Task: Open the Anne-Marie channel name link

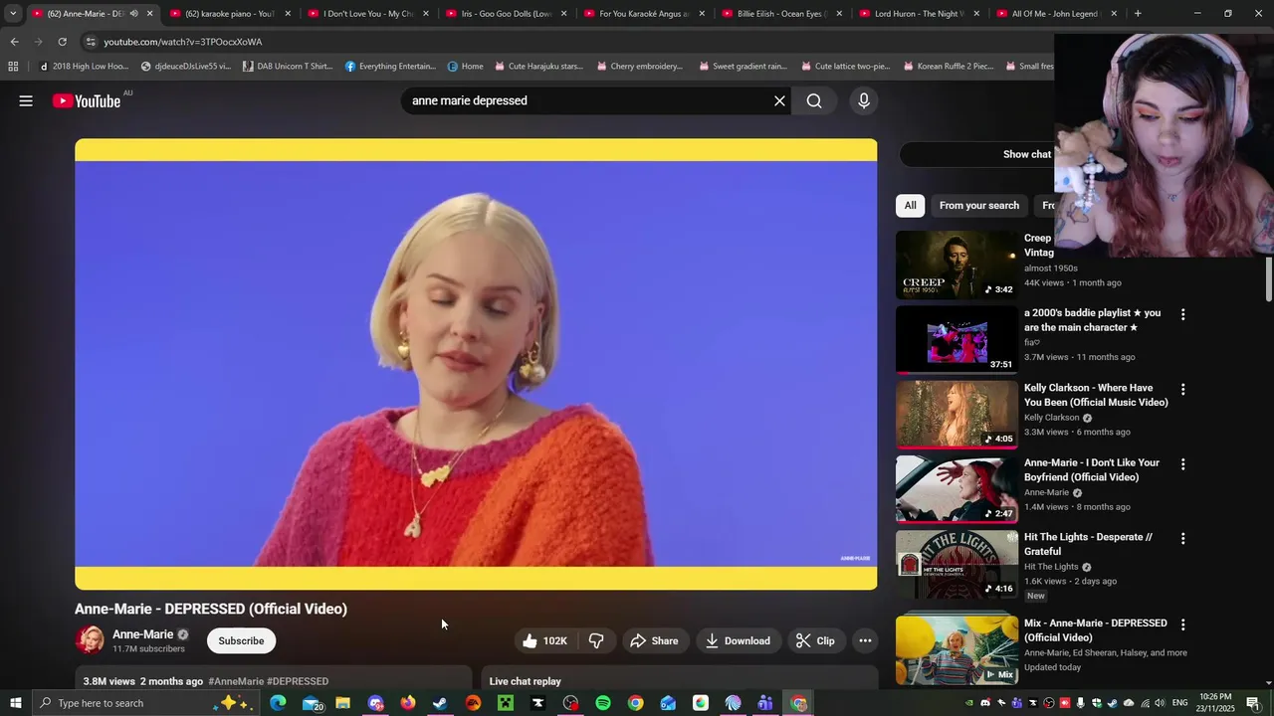Action: pos(142,634)
